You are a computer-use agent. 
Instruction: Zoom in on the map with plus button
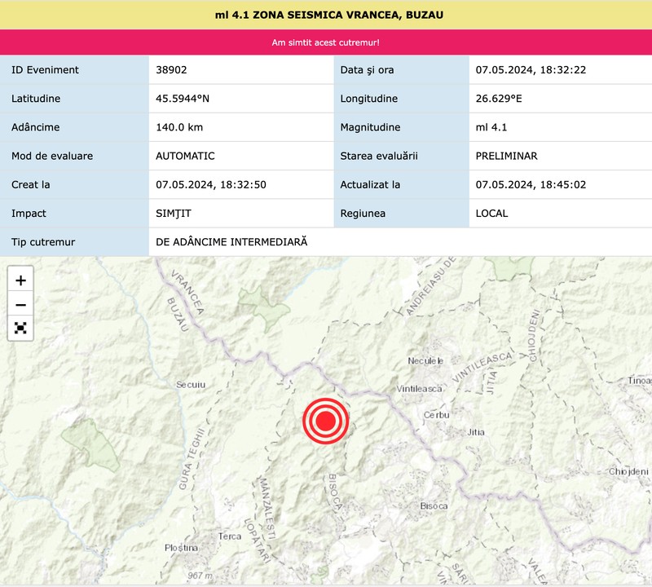coord(20,280)
